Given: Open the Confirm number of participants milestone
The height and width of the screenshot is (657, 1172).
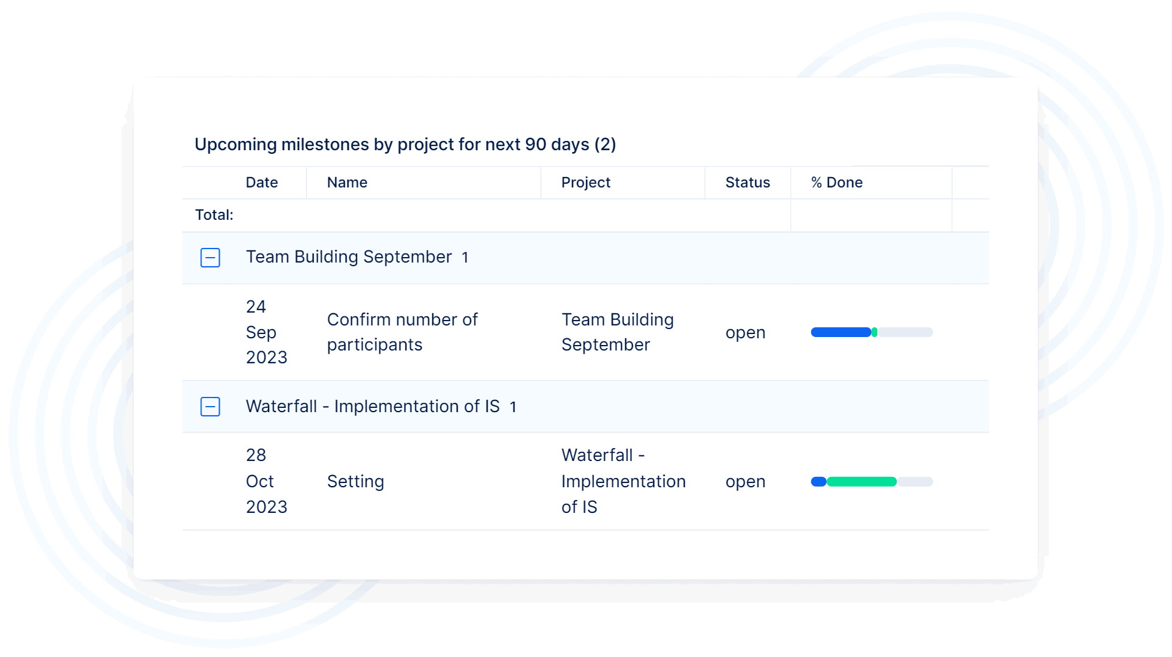Looking at the screenshot, I should (402, 332).
